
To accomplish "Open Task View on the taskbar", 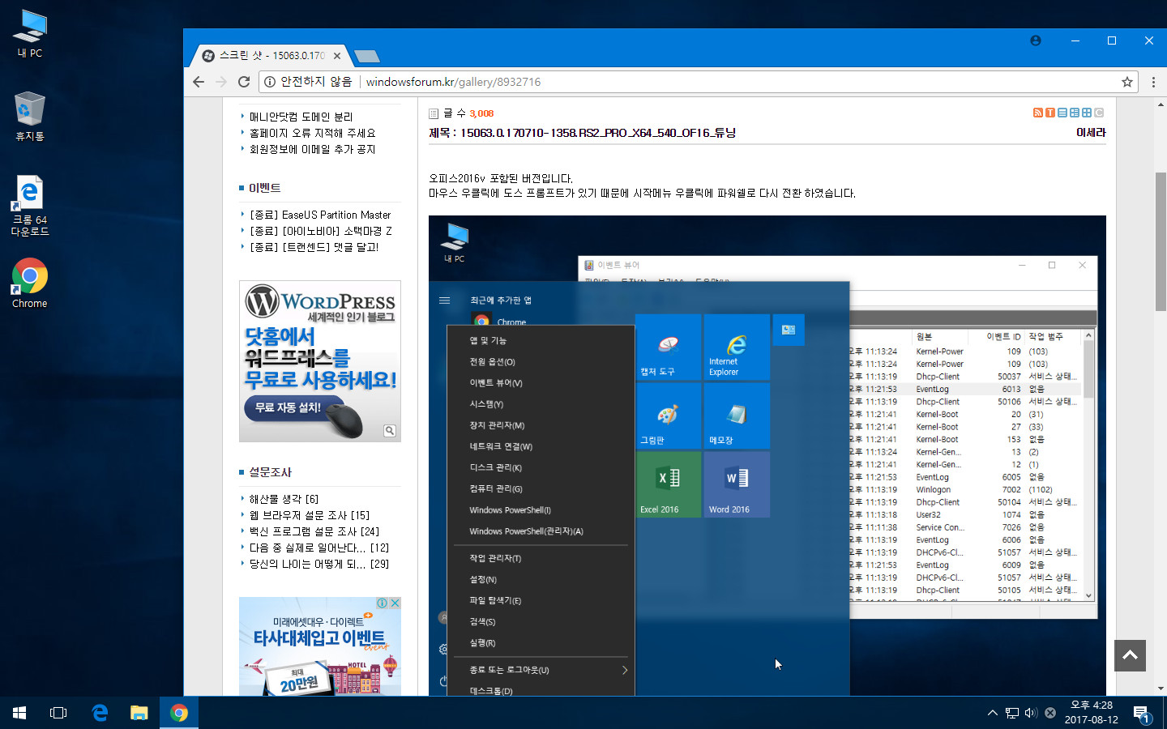I will point(58,713).
